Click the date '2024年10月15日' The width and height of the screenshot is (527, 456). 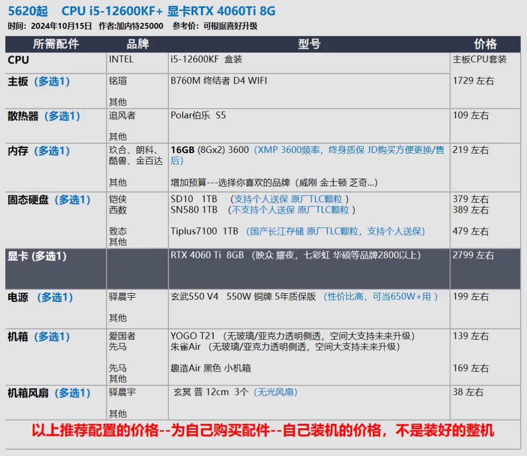[x=61, y=26]
